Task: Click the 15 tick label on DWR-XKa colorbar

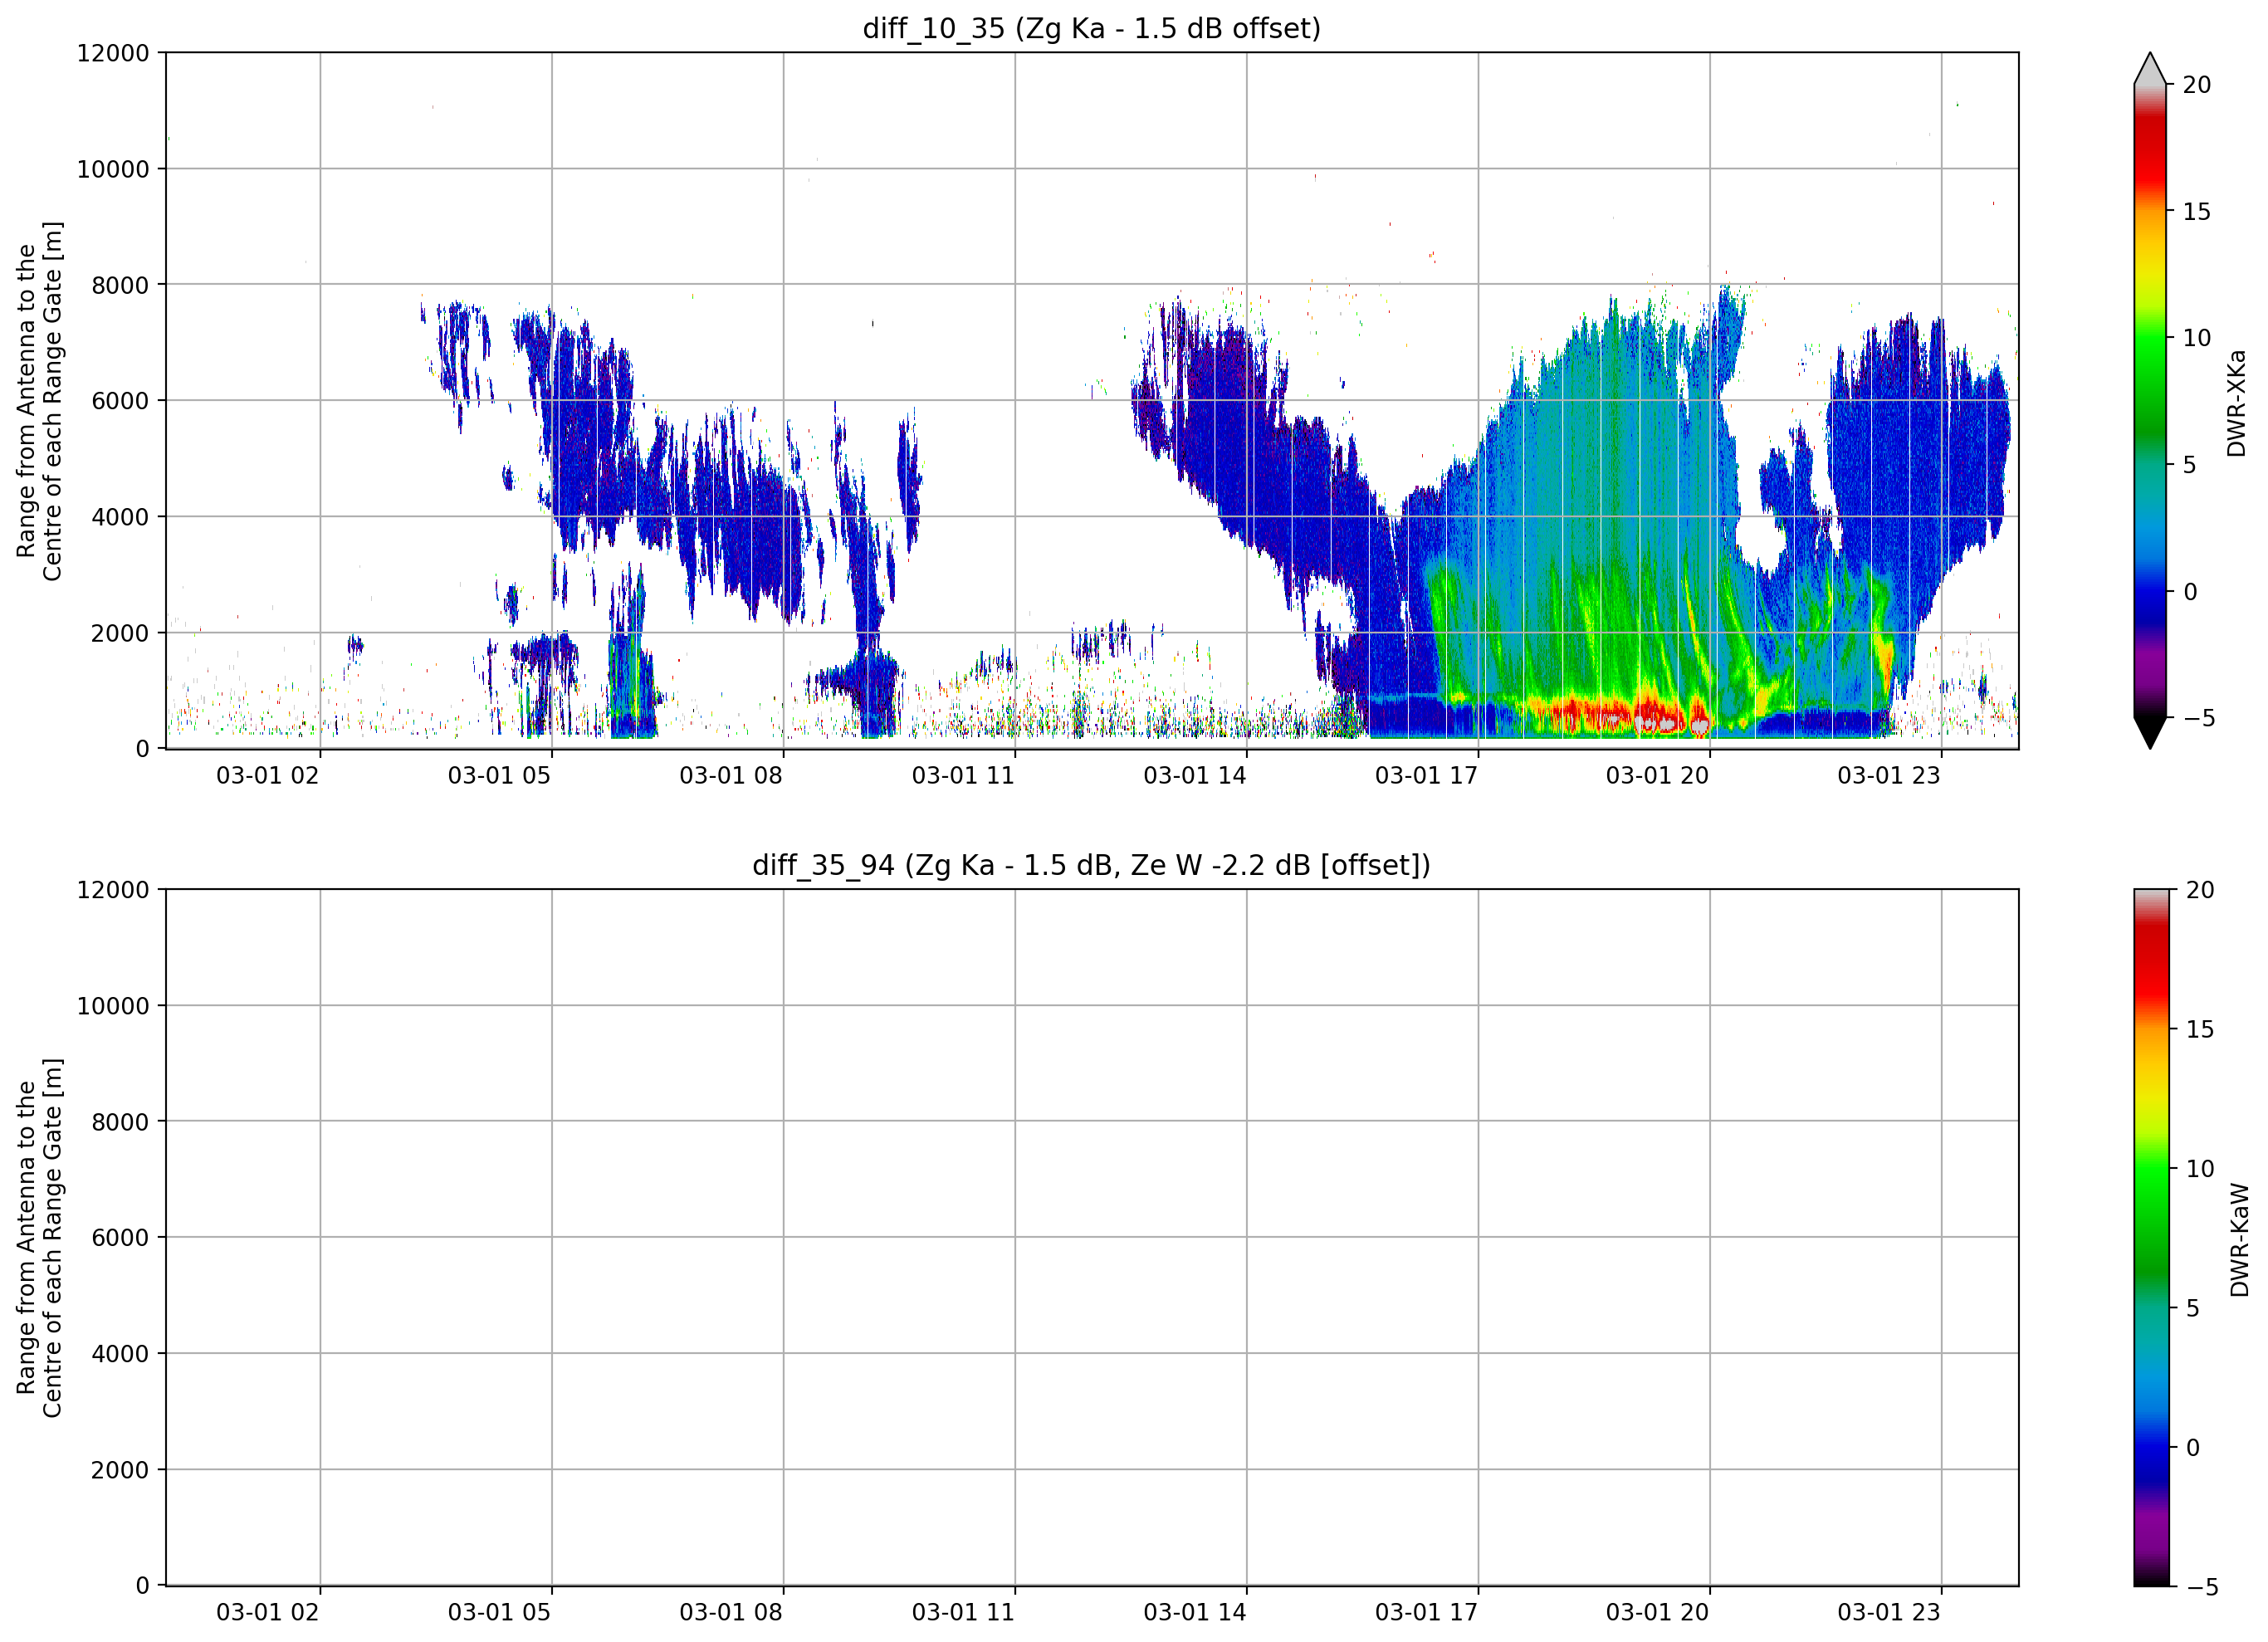Action: click(x=2196, y=212)
